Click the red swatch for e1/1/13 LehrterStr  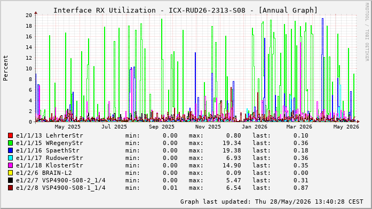[10, 135]
